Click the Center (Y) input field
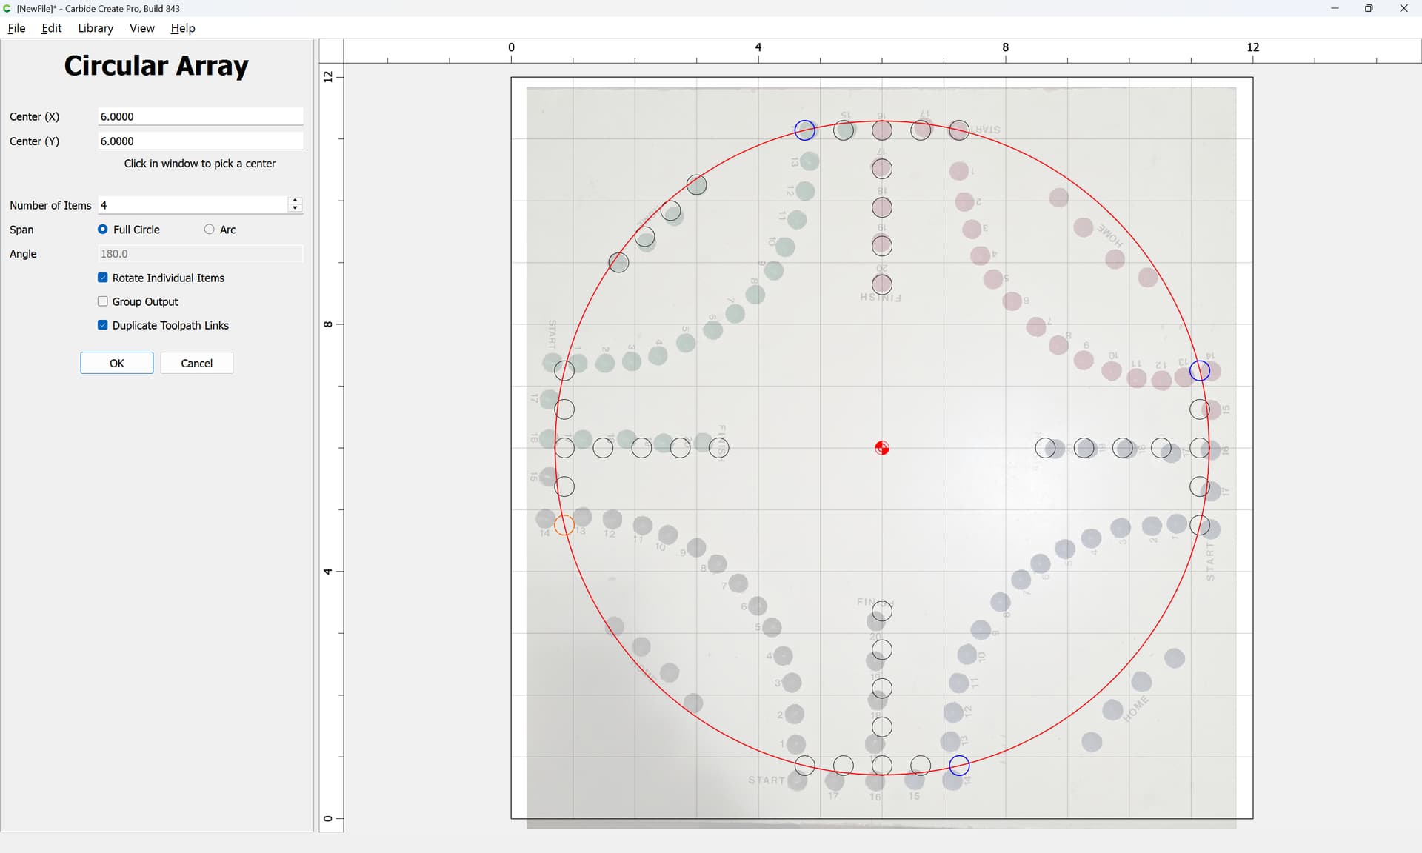 pyautogui.click(x=200, y=141)
